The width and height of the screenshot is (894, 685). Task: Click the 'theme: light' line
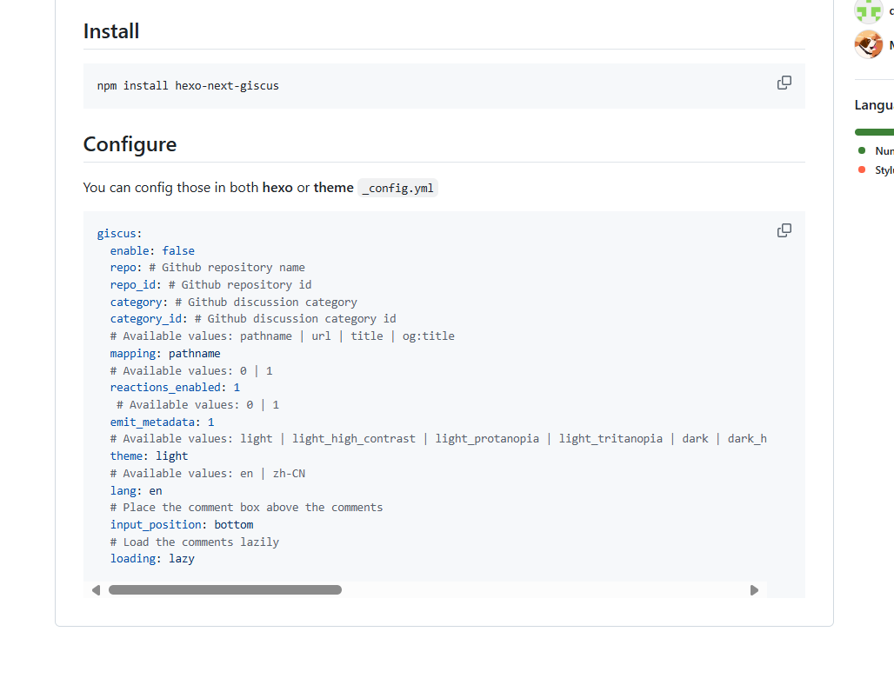tap(149, 456)
